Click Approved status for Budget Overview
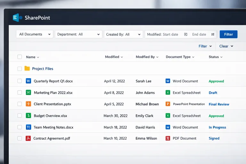 [x=216, y=116]
